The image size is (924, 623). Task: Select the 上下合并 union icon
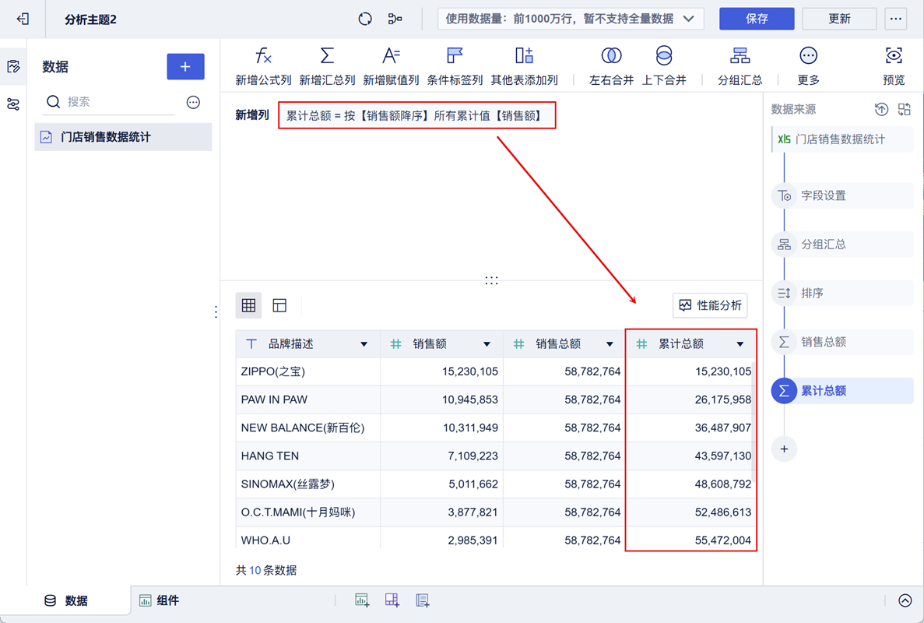(663, 56)
